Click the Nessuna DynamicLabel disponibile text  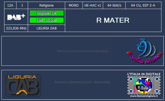pos(82,51)
